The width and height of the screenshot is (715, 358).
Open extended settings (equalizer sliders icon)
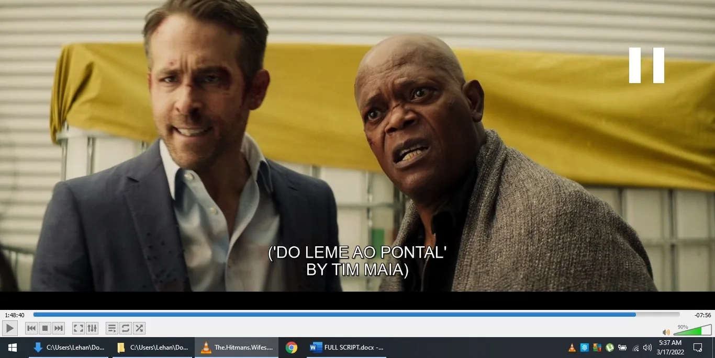click(92, 328)
